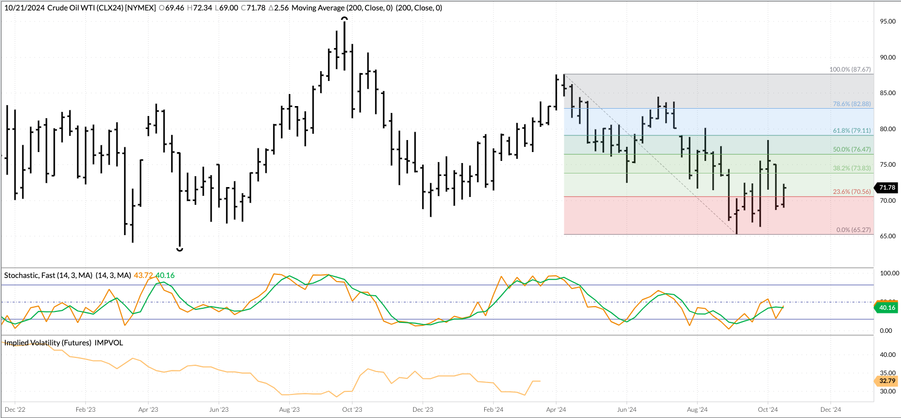Select the 50.0% (76.47) Fibonacci level
Viewport: 901px width, 418px height.
click(851, 149)
